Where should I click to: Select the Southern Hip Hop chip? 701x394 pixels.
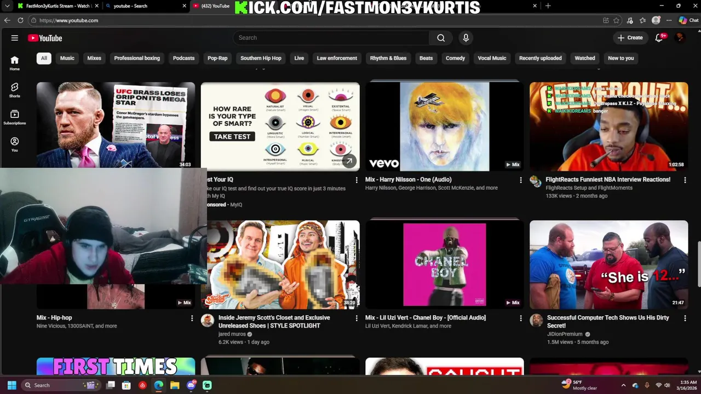[261, 58]
